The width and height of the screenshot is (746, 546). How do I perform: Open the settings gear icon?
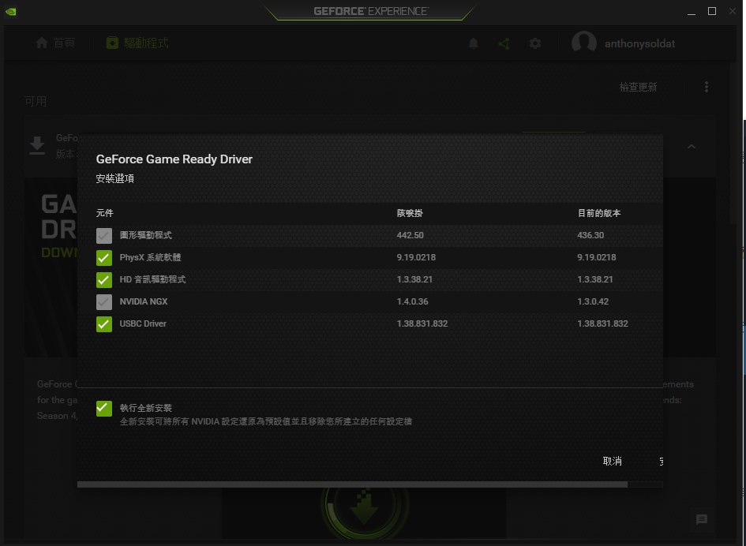click(x=535, y=43)
